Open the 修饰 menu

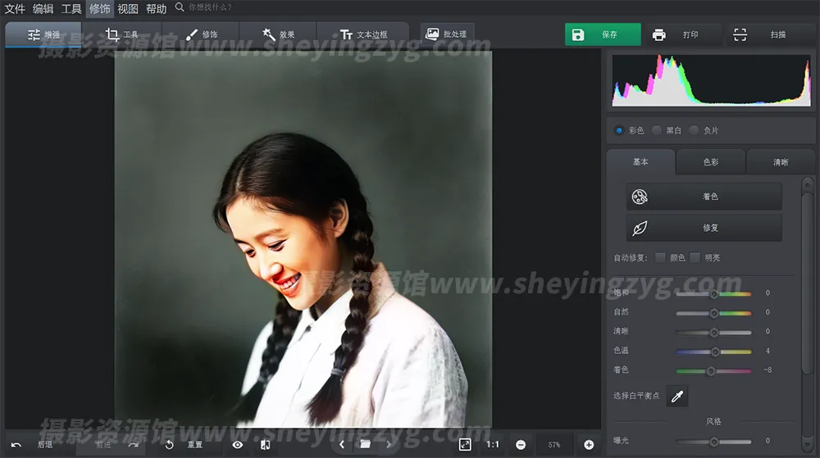(x=99, y=8)
